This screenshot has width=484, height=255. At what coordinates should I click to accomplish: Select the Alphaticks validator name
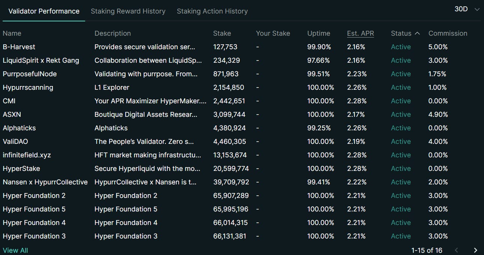pos(19,128)
